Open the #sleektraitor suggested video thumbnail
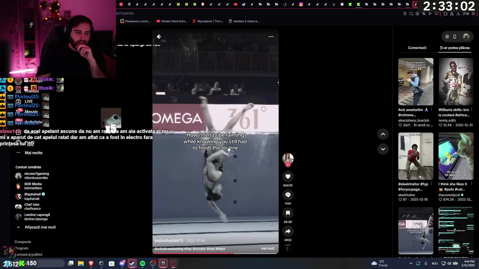 pyautogui.click(x=416, y=156)
